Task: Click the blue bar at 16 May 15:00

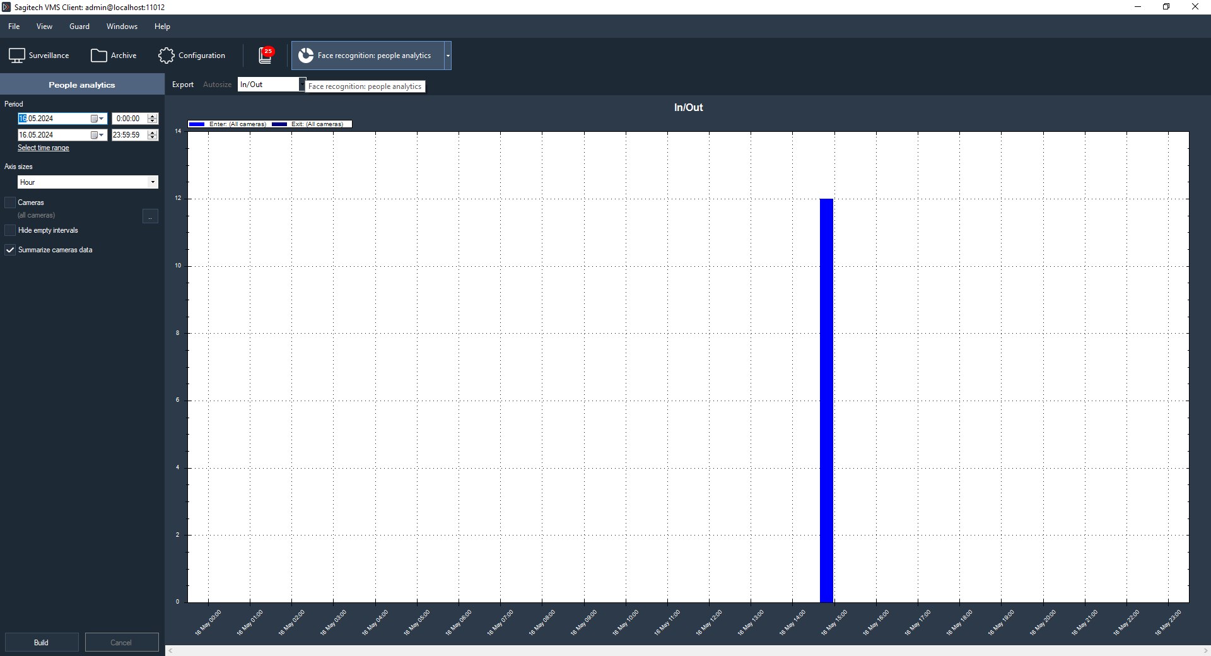Action: click(x=826, y=401)
